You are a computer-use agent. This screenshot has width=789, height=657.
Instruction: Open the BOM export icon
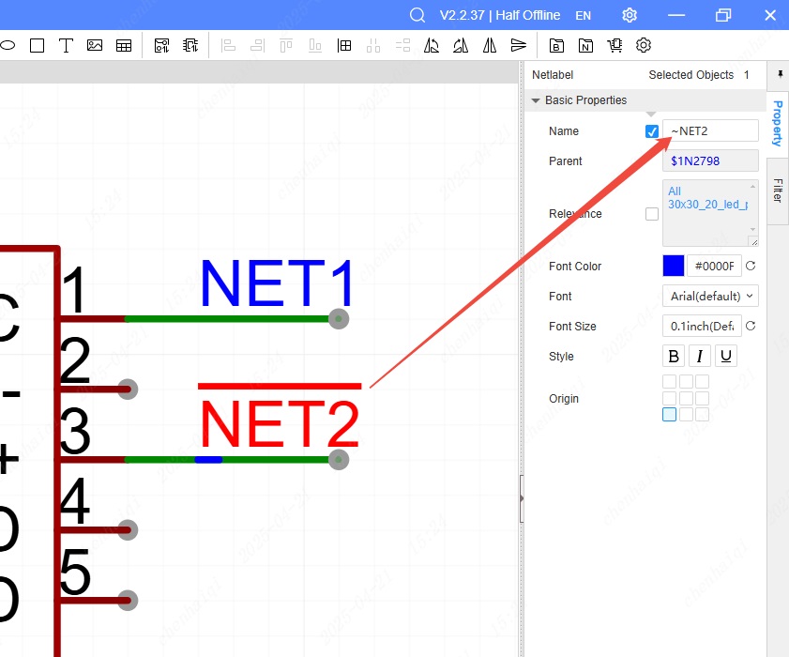point(556,45)
